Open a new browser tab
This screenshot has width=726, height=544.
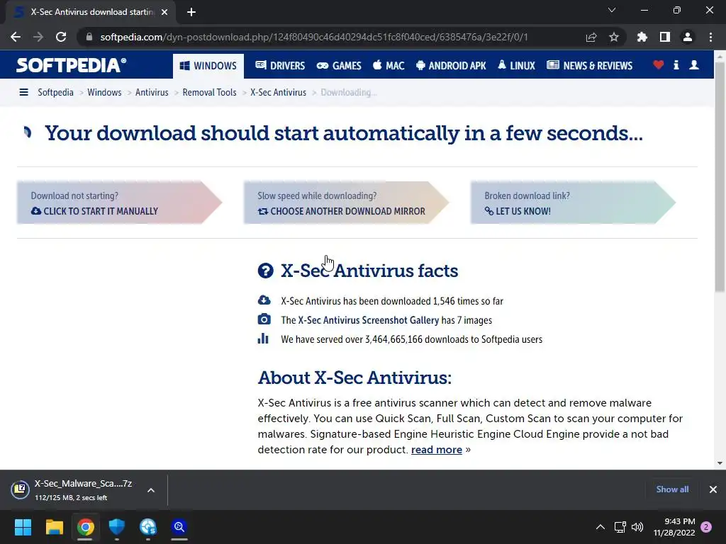(x=191, y=12)
